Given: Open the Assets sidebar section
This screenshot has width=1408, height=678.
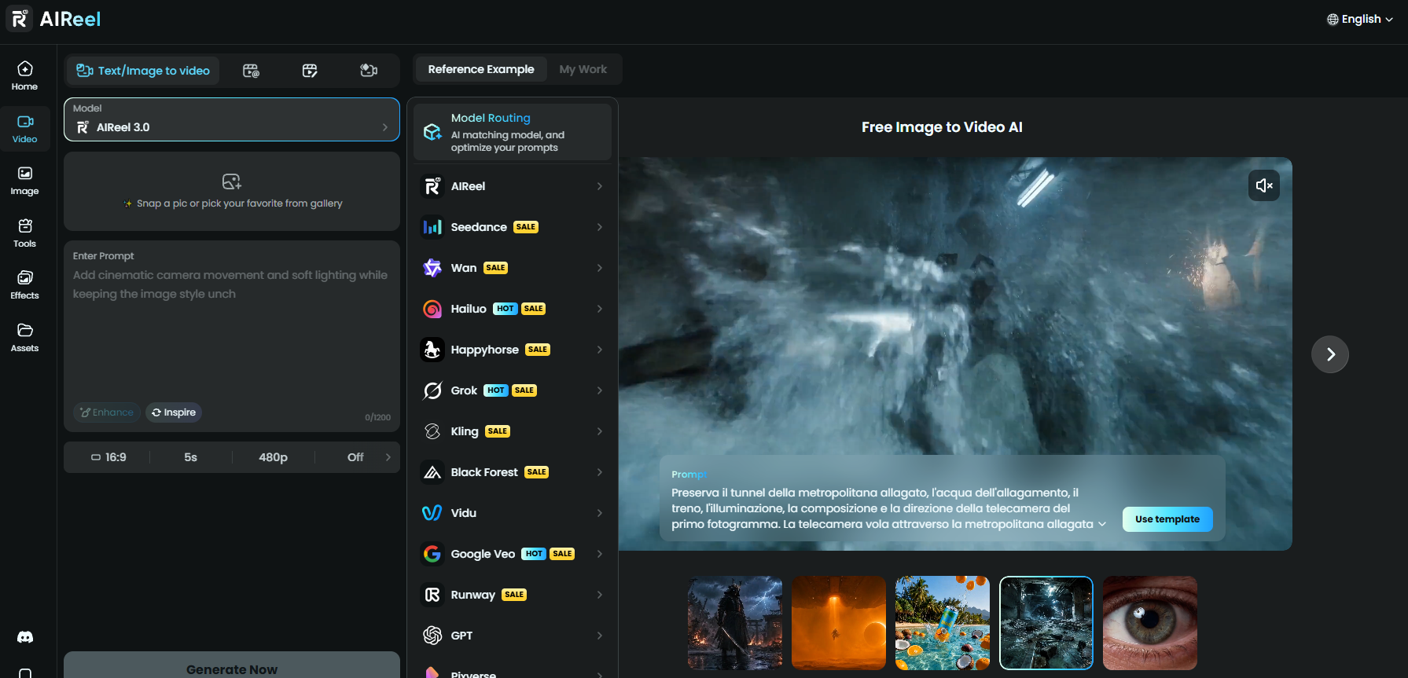Looking at the screenshot, I should coord(24,338).
